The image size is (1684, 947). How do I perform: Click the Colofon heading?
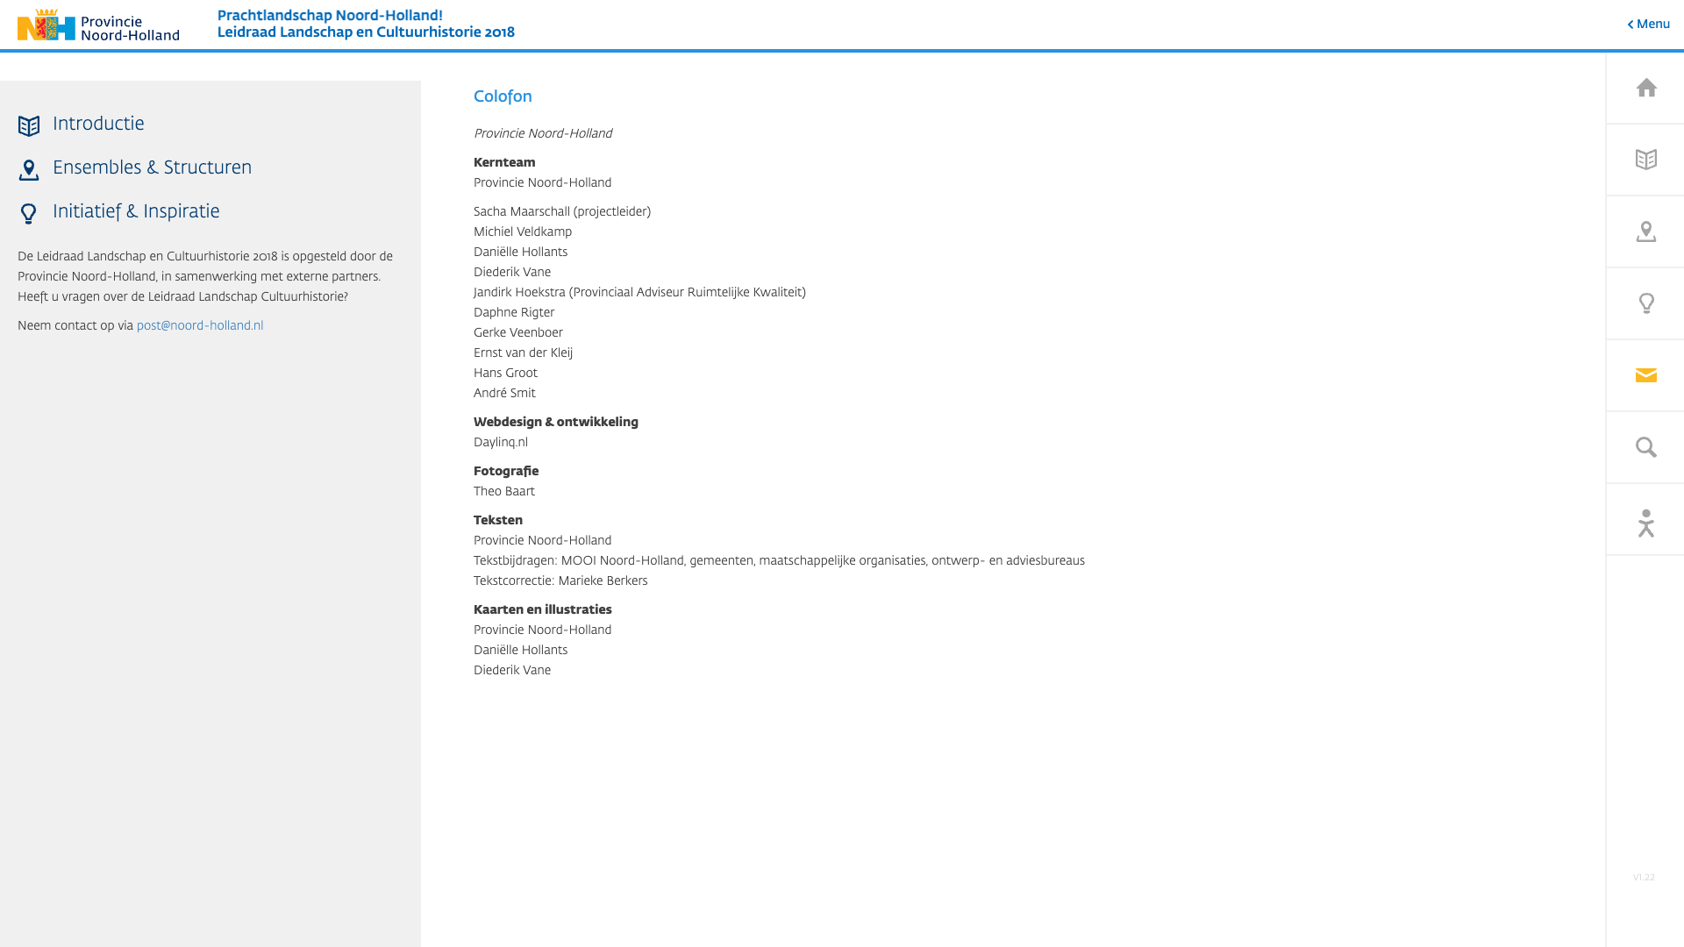503,96
